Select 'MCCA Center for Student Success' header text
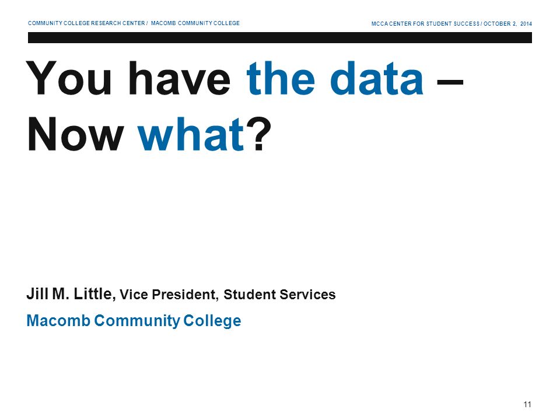This screenshot has height=420, width=560. pos(425,24)
